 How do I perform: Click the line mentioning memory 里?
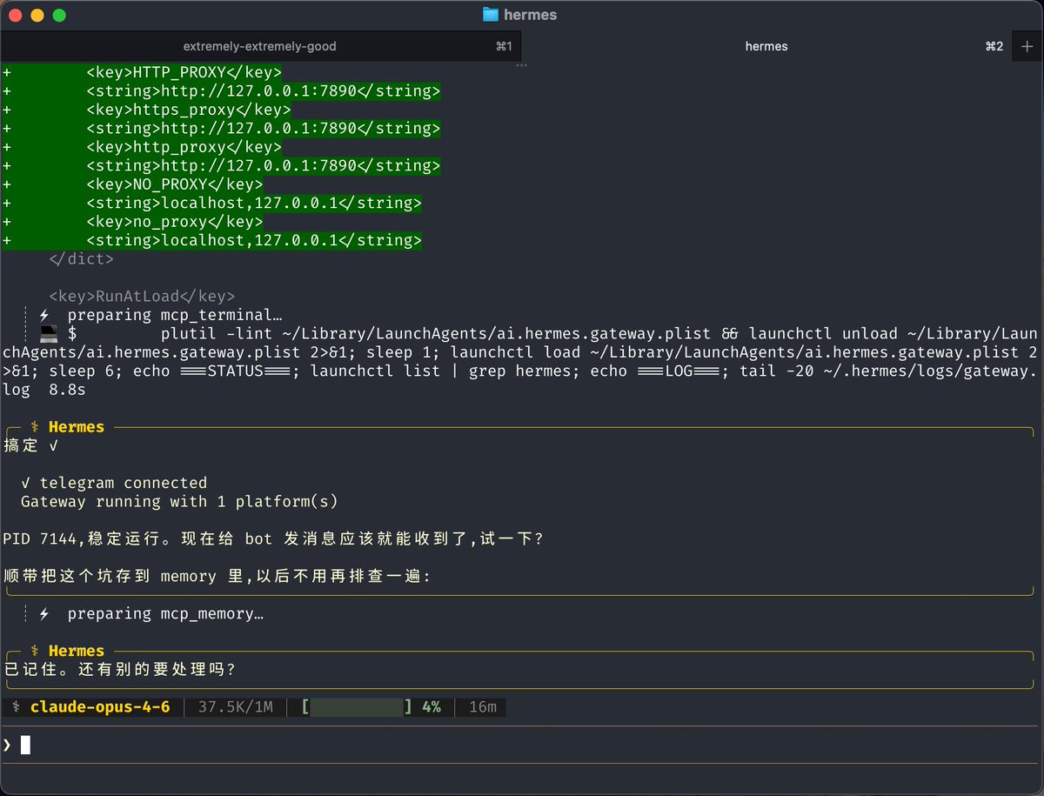[217, 577]
